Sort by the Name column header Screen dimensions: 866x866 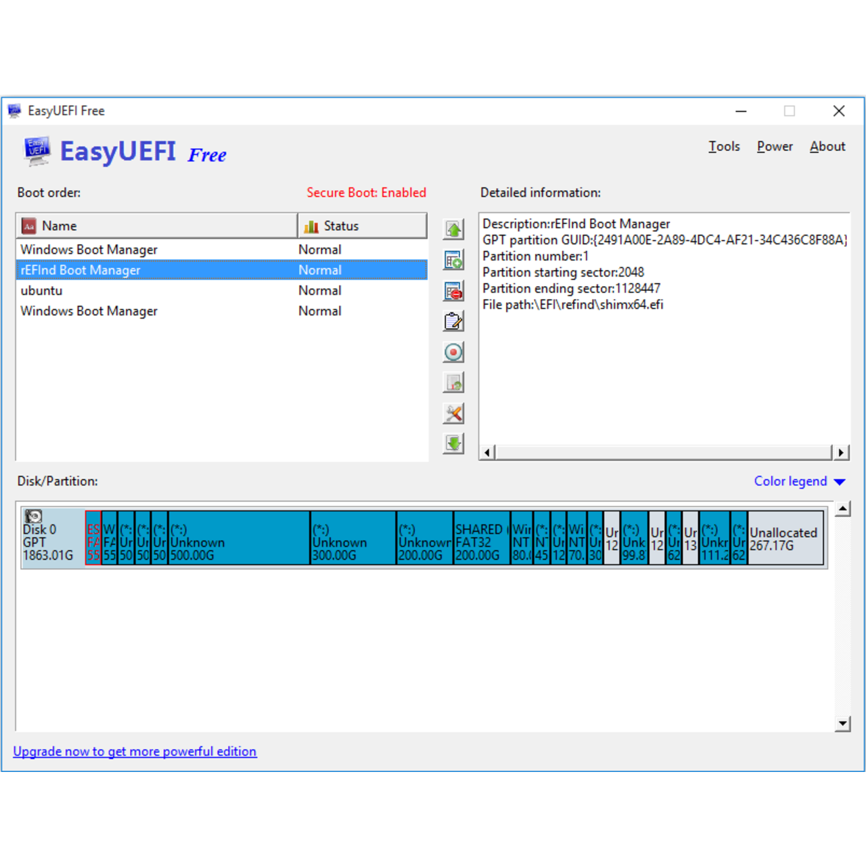(x=156, y=226)
